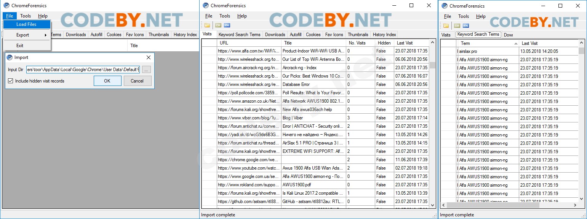
Task: Click the Term column sort arrow in right window
Action: coord(516,44)
